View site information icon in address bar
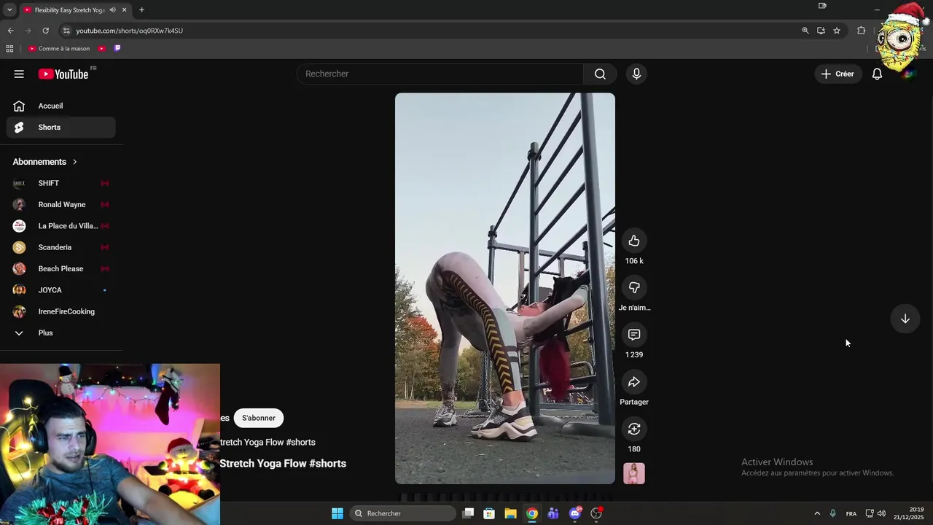This screenshot has height=525, width=933. pos(66,31)
